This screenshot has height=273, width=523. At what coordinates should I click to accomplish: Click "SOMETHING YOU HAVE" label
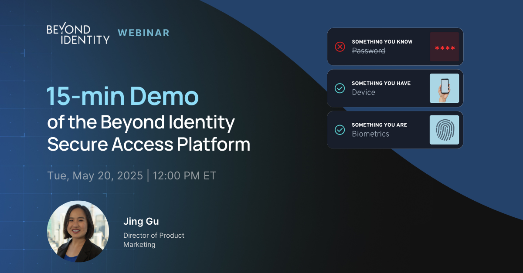pos(381,83)
